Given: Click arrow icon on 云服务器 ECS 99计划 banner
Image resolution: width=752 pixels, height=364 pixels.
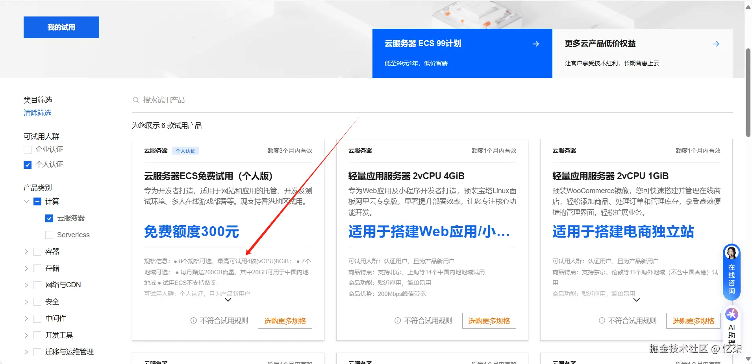Looking at the screenshot, I should (x=536, y=44).
